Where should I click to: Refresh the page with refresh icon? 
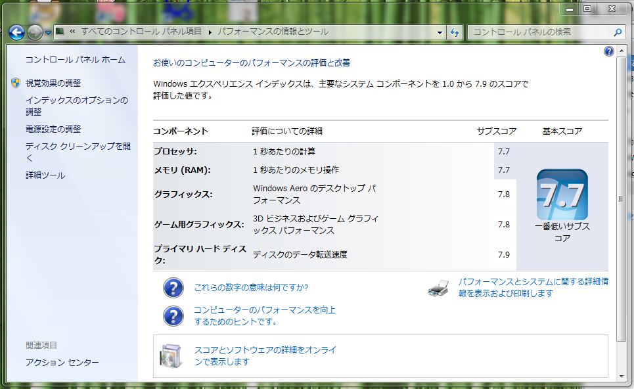click(x=455, y=32)
